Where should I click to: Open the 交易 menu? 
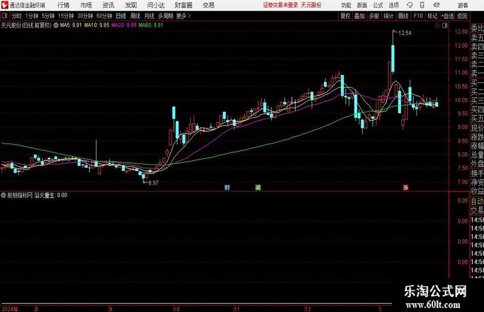tap(208, 5)
